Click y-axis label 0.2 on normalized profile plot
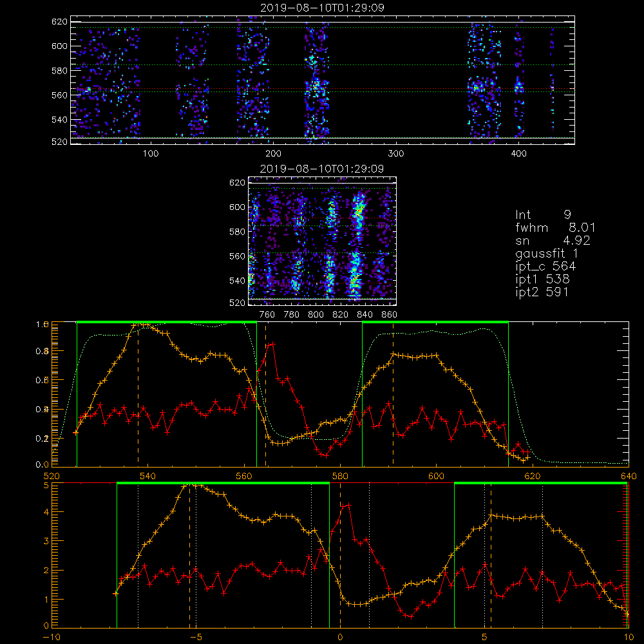 coord(43,439)
